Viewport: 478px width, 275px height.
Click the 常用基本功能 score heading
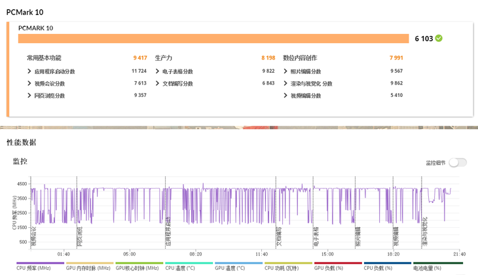pos(44,58)
